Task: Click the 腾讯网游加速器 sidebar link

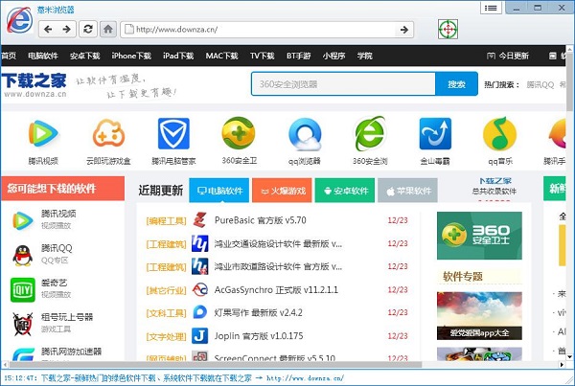Action: click(x=71, y=352)
